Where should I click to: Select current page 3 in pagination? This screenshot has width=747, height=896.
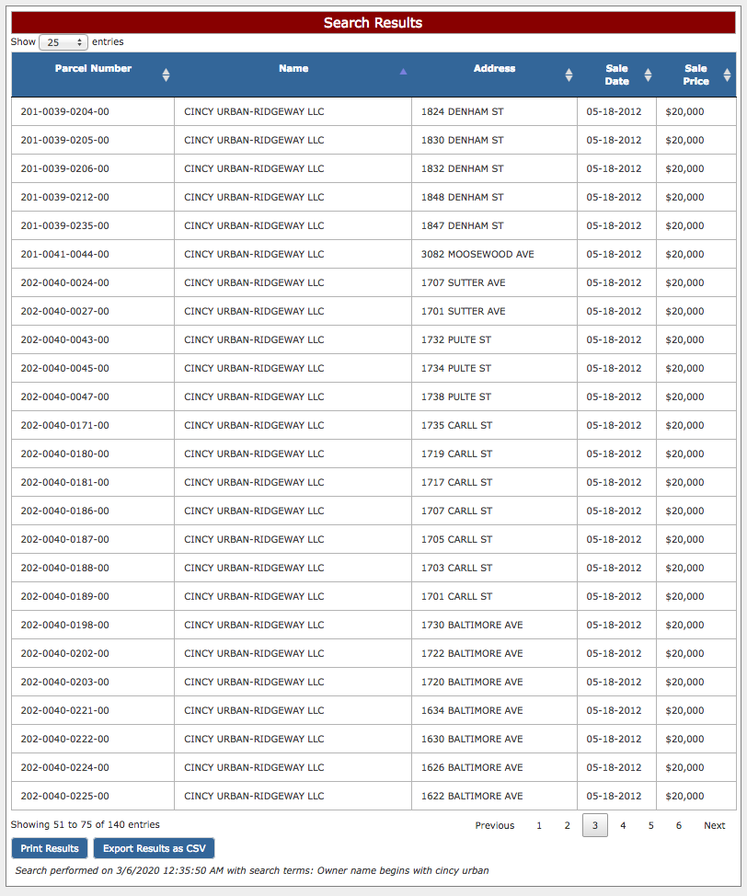coord(595,825)
